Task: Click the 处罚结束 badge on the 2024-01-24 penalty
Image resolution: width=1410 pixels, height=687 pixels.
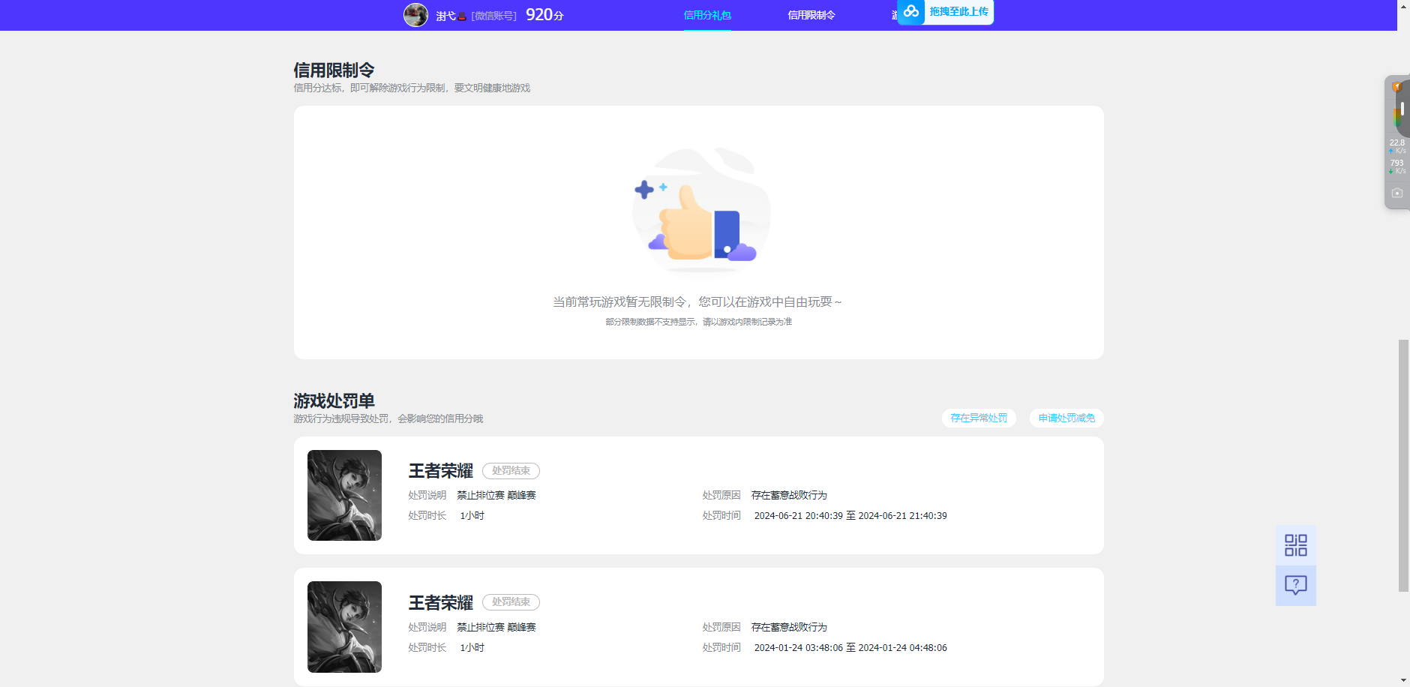Action: pyautogui.click(x=511, y=602)
